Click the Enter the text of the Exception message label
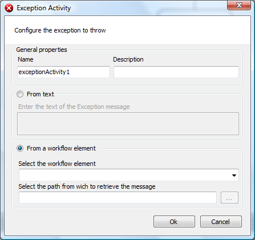255x240 pixels. (74, 107)
